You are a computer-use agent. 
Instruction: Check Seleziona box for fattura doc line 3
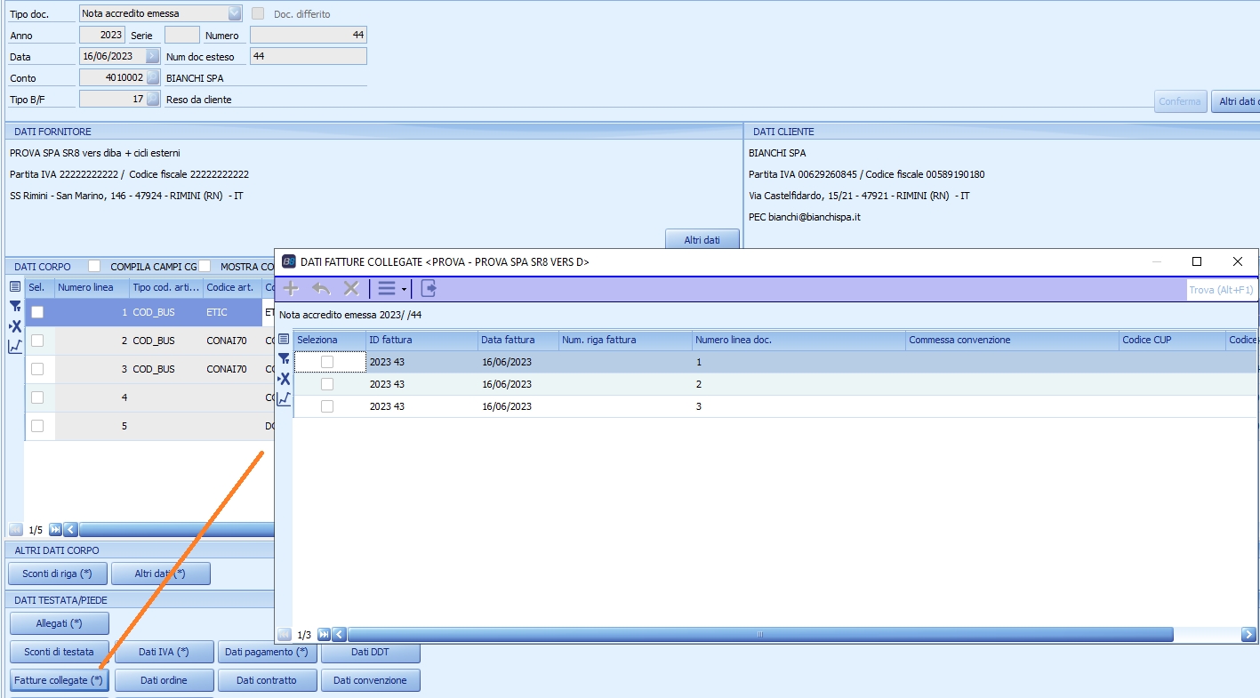coord(327,406)
